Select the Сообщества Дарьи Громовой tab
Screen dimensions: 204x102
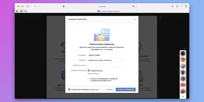(x=109, y=11)
